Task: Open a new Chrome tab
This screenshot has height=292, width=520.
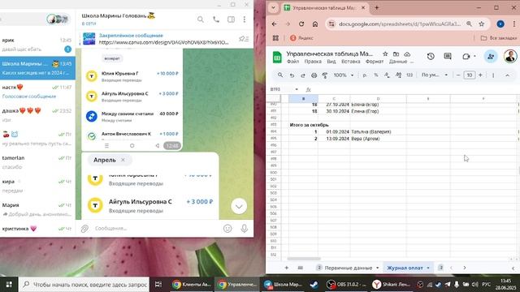Action: 377,7
